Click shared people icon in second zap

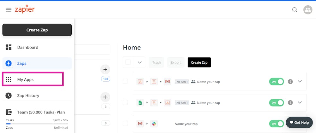(193, 103)
